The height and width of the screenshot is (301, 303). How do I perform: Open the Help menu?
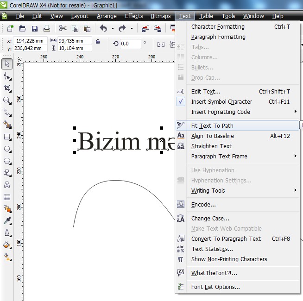(x=278, y=16)
